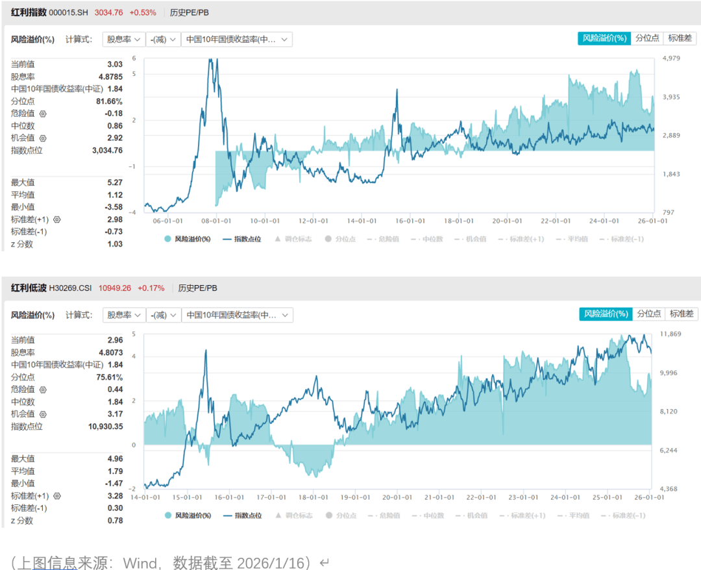Open 机会值 gear settings in 红利低波 panel
The height and width of the screenshot is (570, 701).
click(x=43, y=414)
